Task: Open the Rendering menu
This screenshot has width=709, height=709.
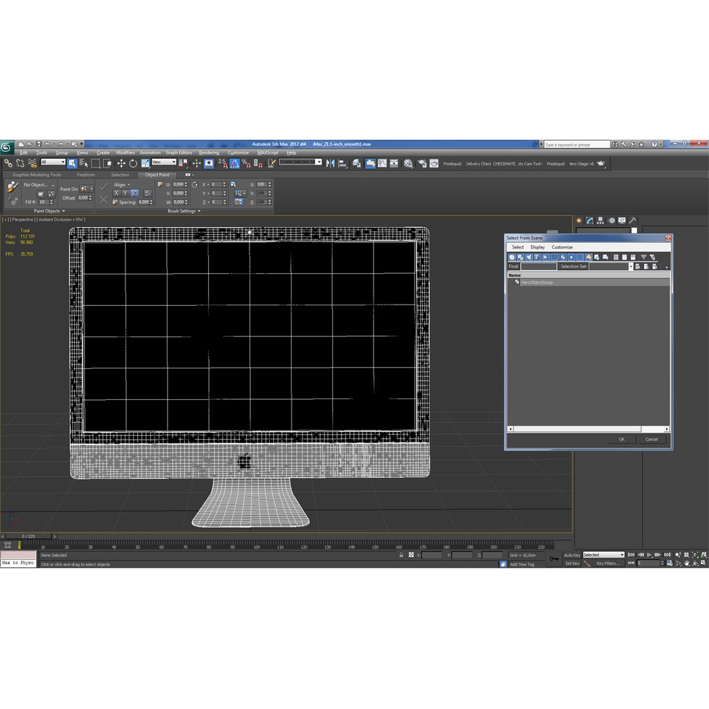Action: pyautogui.click(x=209, y=153)
